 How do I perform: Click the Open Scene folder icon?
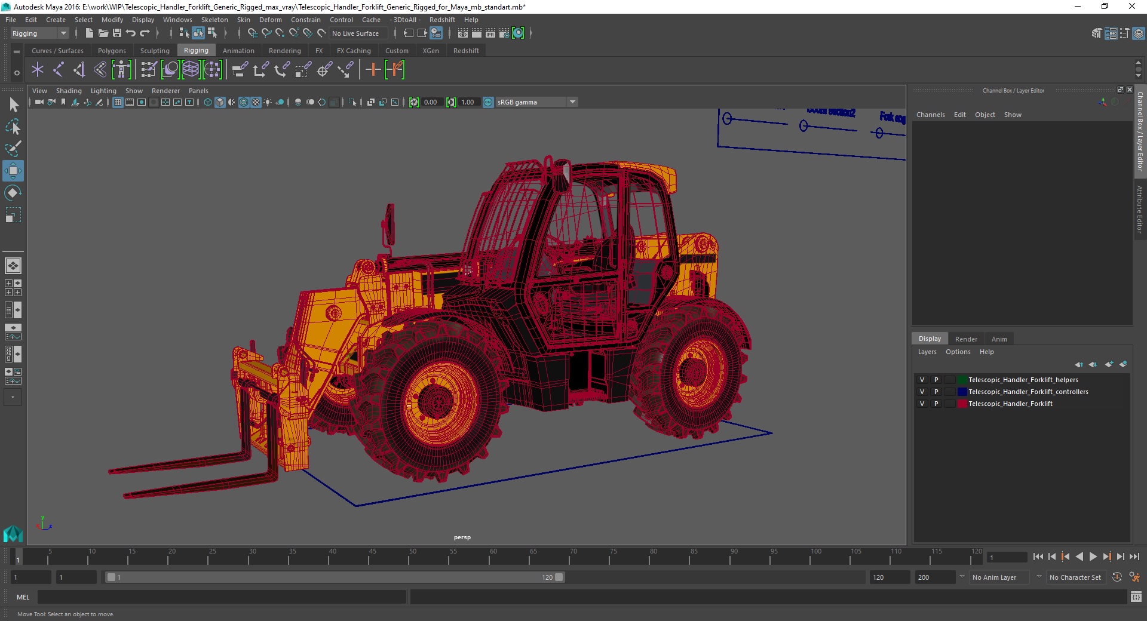click(103, 33)
